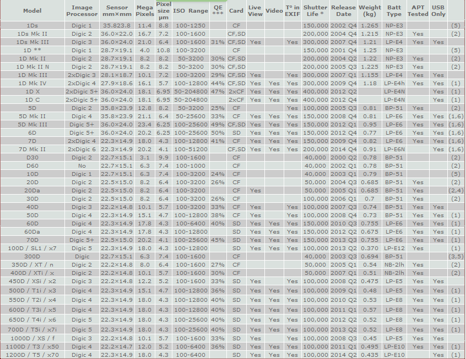Select the '1D X' model cell
466x359 pixels.
point(32,92)
